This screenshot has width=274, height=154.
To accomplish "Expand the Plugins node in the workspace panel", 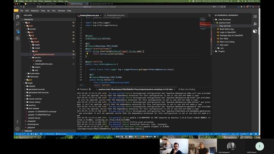I will point(221,51).
